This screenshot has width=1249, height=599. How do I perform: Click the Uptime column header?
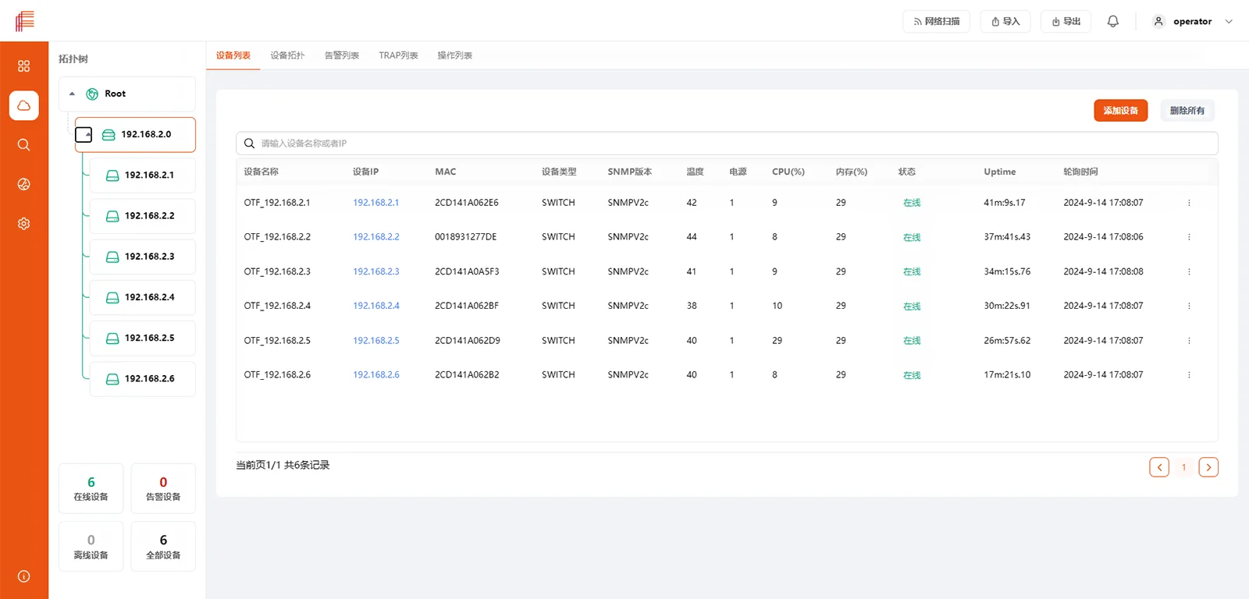[999, 172]
